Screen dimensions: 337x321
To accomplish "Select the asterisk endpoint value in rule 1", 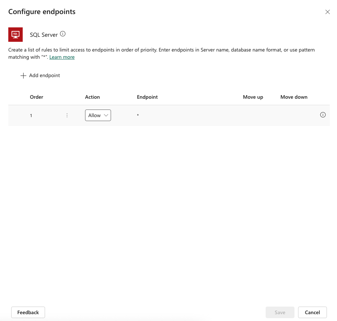I will click(x=138, y=115).
